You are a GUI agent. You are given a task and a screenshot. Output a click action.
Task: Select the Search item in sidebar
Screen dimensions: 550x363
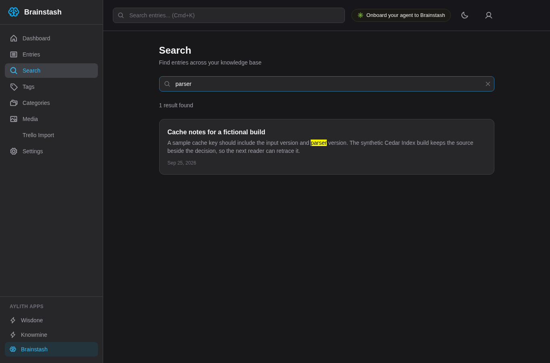tap(51, 71)
